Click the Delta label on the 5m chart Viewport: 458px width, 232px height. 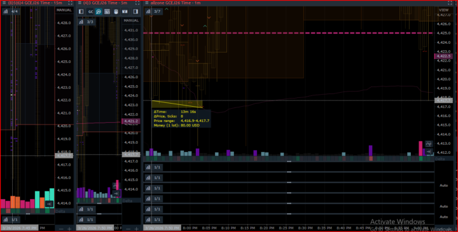[127, 201]
